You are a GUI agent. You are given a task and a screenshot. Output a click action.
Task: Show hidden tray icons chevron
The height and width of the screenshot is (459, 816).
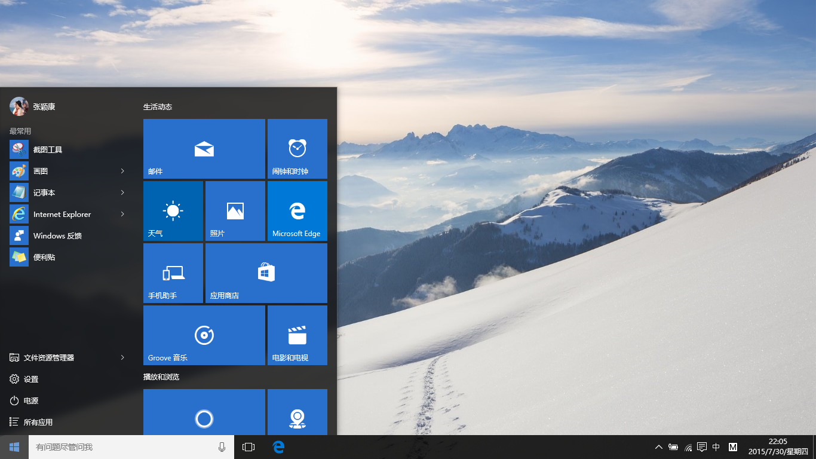[x=659, y=447]
